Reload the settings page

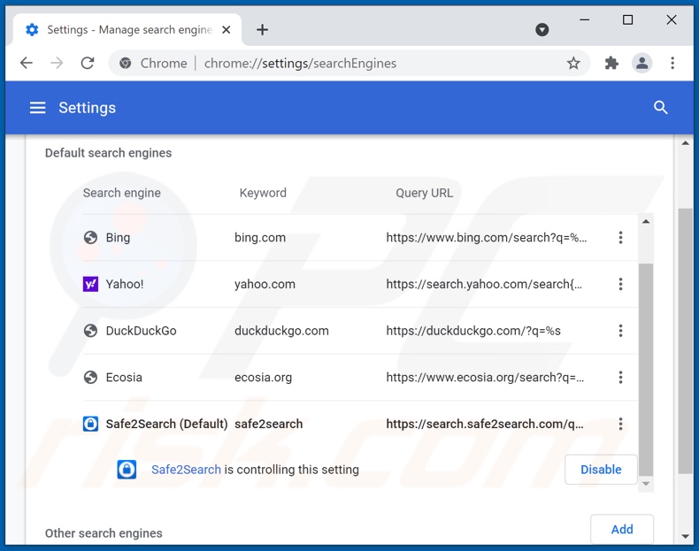88,63
